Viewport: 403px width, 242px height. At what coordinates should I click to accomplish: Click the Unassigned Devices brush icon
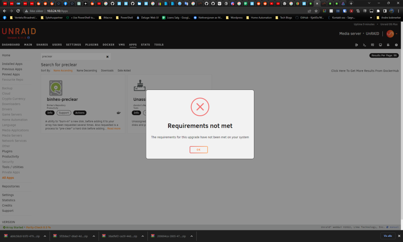[139, 86]
